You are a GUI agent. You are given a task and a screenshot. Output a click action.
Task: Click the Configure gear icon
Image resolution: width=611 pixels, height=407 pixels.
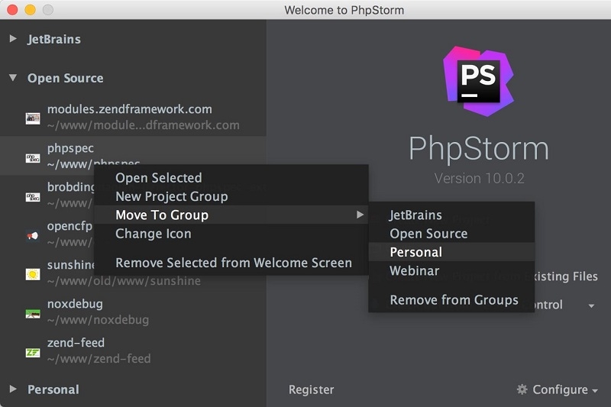(522, 389)
